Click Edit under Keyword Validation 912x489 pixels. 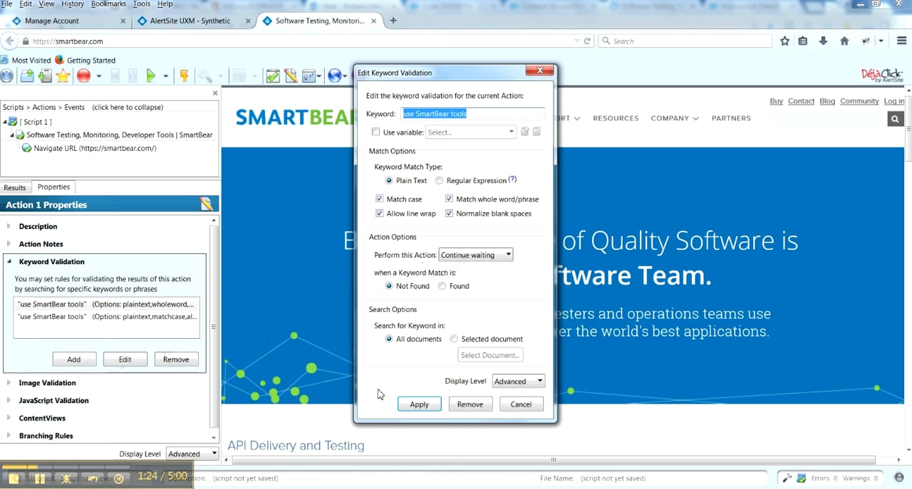pyautogui.click(x=125, y=359)
